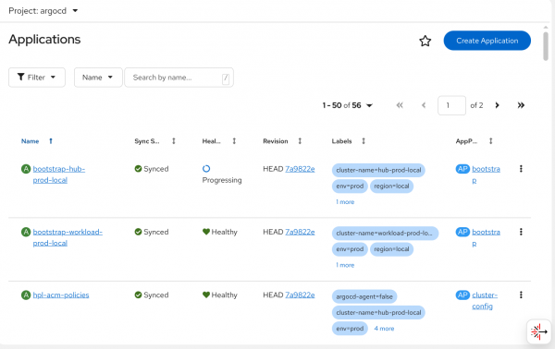Click Application 'A' badge beside bootstrap-hub-prod-local
The image size is (555, 349).
[26, 169]
